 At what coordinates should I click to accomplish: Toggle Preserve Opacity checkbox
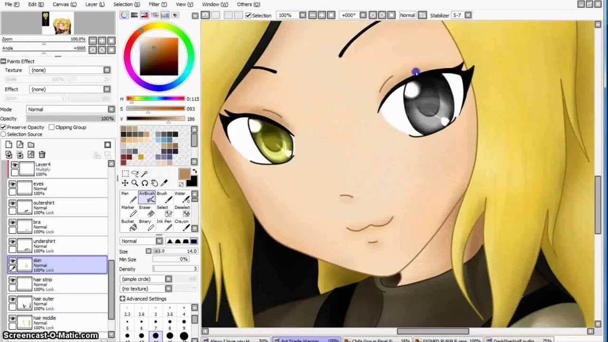3,127
